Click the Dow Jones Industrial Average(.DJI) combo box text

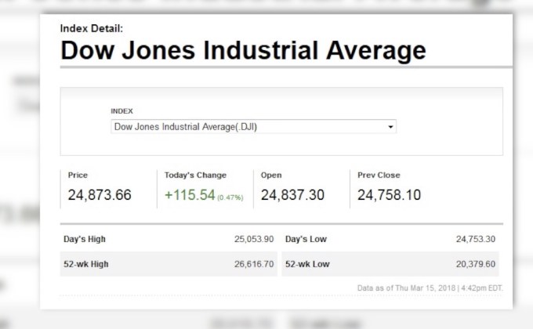[185, 126]
